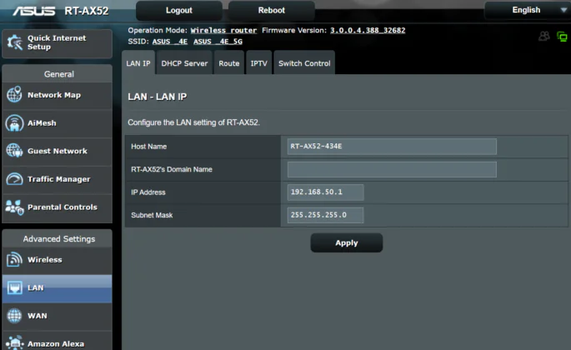Viewport: 571px width, 350px height.
Task: Click the Apply button
Action: pos(347,243)
